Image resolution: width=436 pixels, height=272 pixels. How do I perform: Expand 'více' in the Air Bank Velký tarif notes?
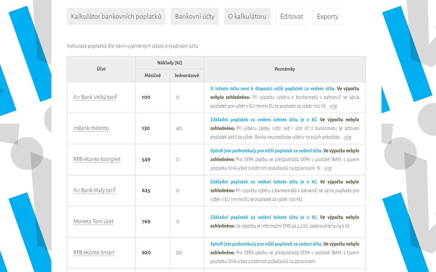[x=333, y=106]
